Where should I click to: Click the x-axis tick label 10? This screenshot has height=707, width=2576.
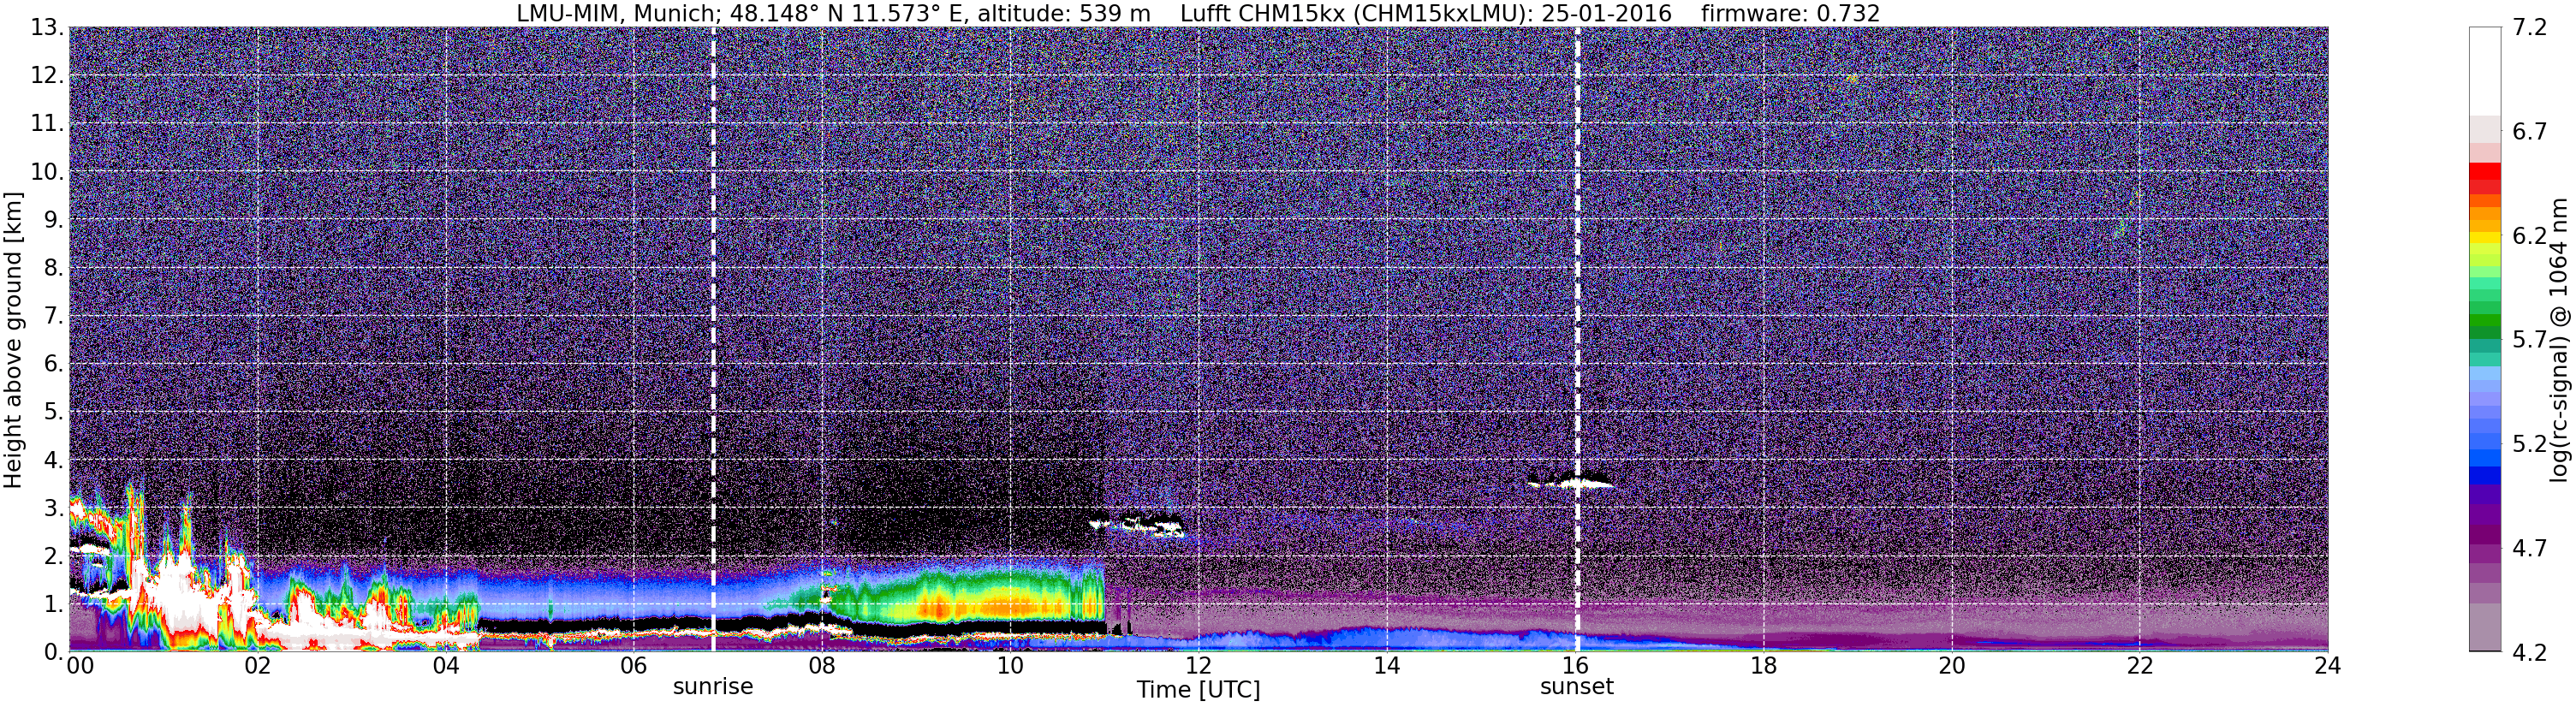click(x=1010, y=666)
